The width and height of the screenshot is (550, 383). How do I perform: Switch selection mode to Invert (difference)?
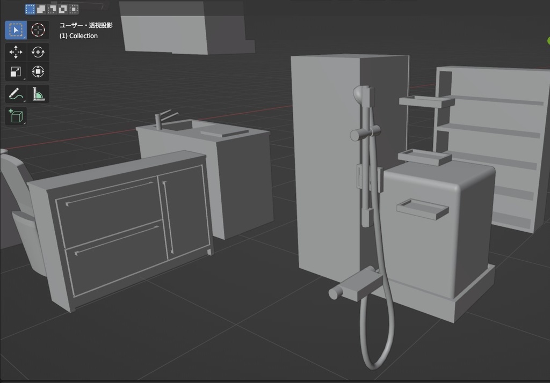point(63,9)
